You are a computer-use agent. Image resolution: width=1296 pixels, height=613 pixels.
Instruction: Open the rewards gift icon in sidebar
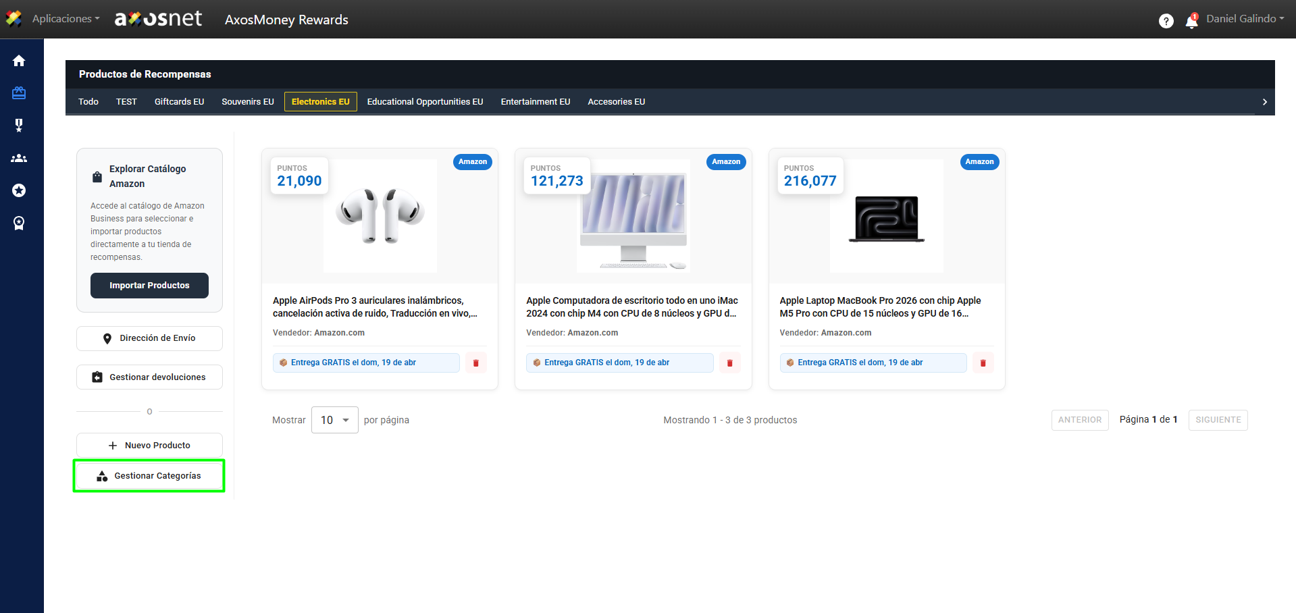[19, 93]
